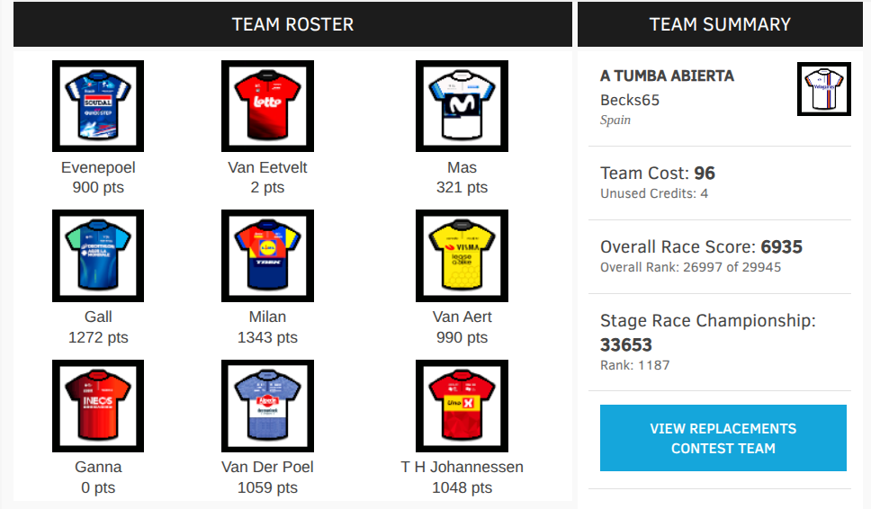Screen dimensions: 871x509
Task: Click the View Replacements Contest Team button
Action: coord(723,438)
